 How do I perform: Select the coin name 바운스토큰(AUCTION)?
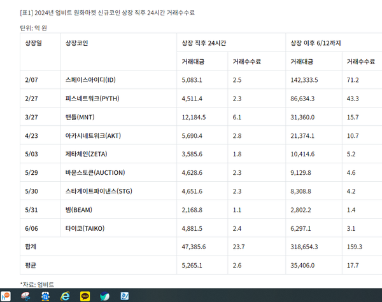pyautogui.click(x=95, y=172)
